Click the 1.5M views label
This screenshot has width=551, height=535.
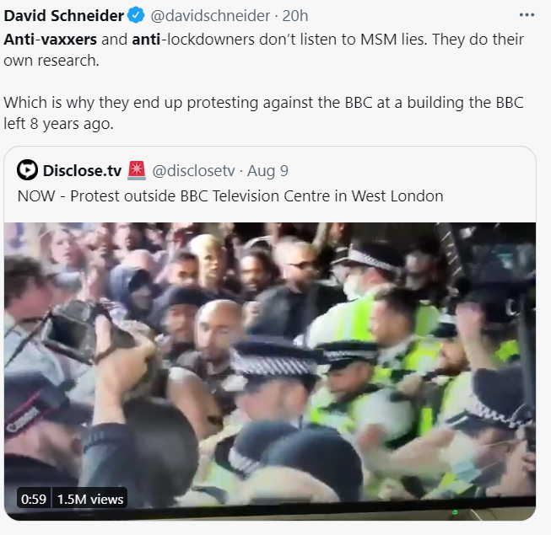(x=89, y=498)
